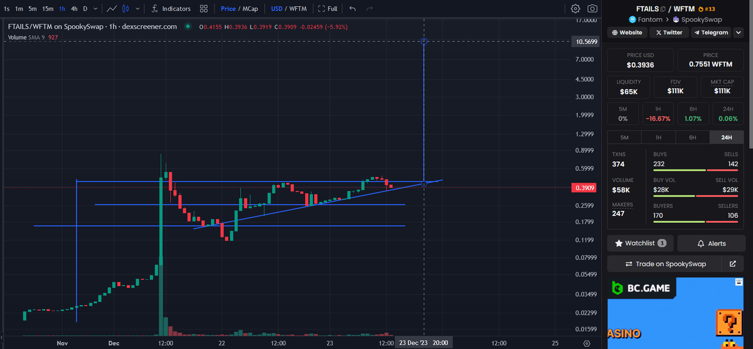
Task: Click the red 0.3909 current price label
Action: pyautogui.click(x=585, y=187)
